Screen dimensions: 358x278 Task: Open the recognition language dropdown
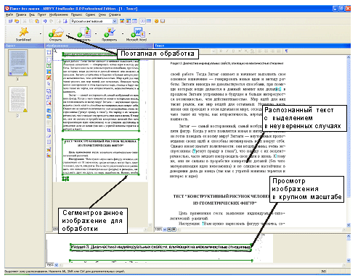tap(115, 21)
